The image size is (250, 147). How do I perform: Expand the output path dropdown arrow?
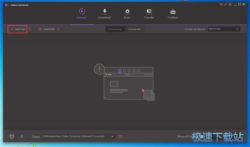click(x=112, y=136)
